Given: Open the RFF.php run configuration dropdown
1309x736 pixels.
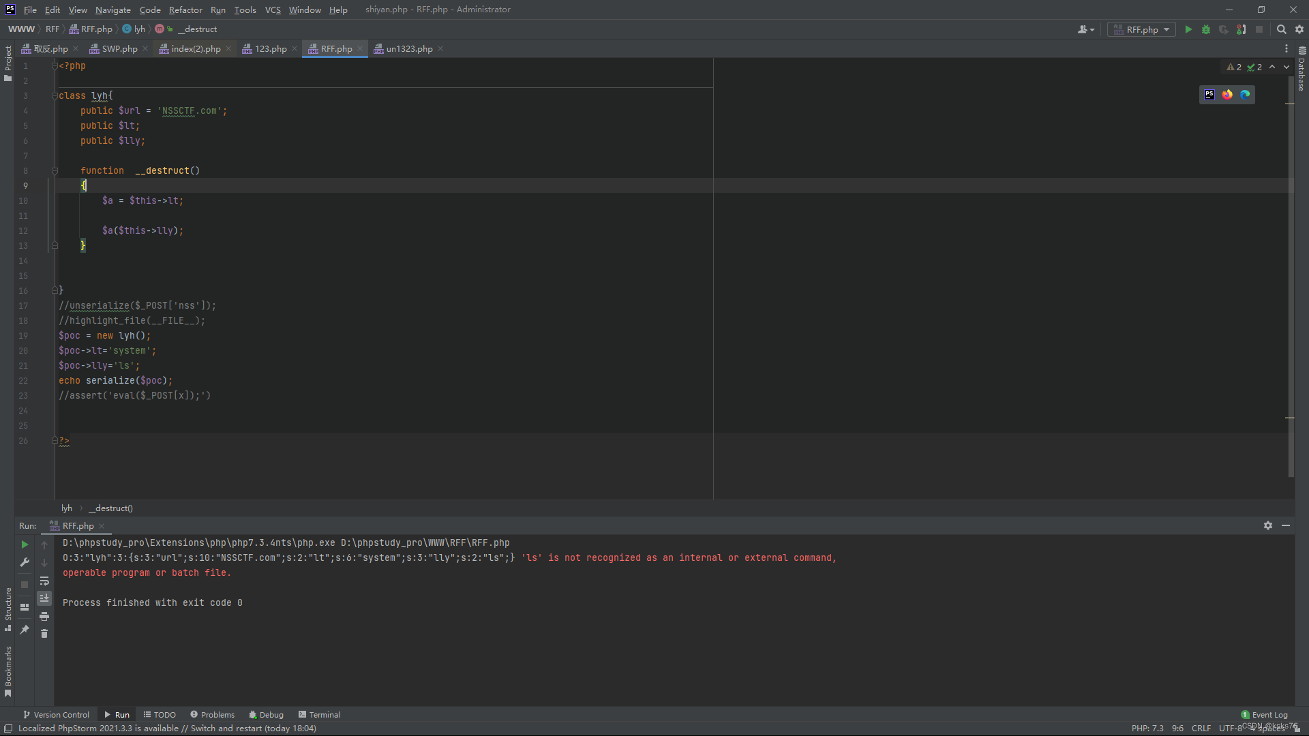Looking at the screenshot, I should (1141, 29).
